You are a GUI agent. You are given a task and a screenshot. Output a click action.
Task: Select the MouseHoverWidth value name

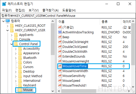(75, 71)
